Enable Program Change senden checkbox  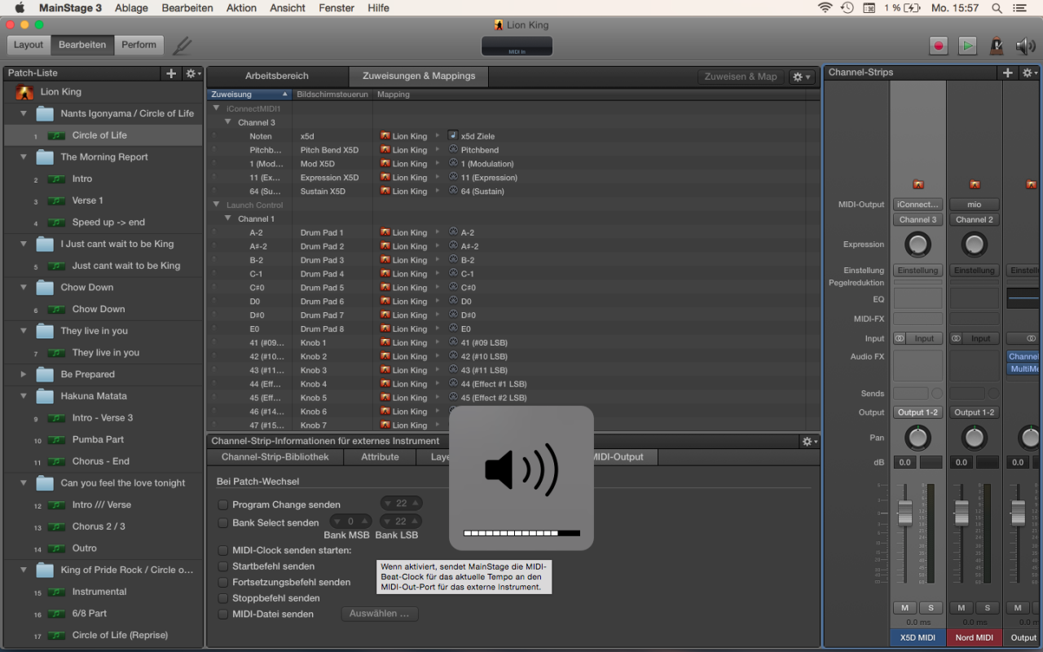[x=223, y=505]
